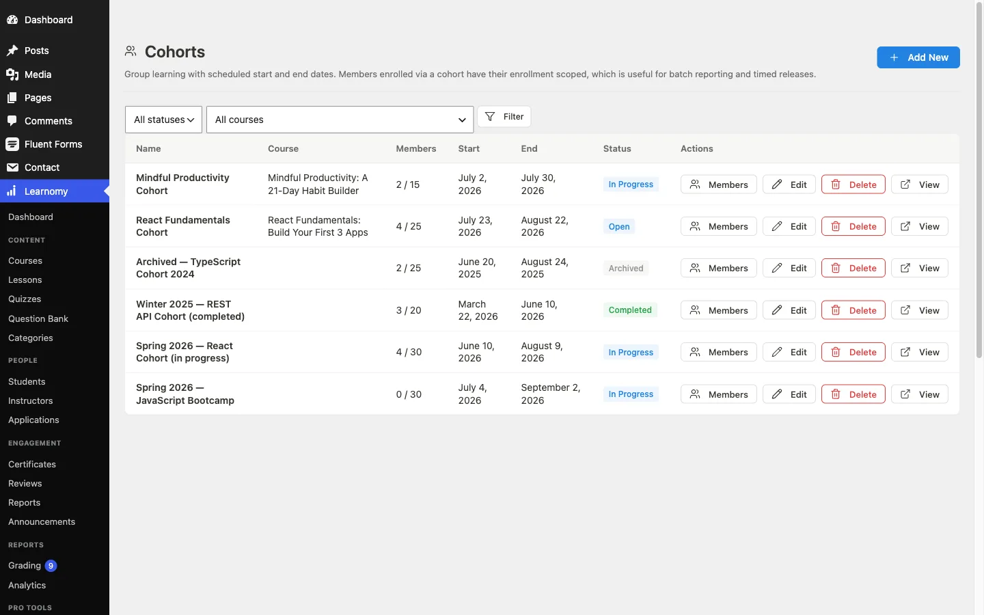Viewport: 984px width, 615px height.
Task: Click the Media icon in sidebar
Action: point(12,74)
